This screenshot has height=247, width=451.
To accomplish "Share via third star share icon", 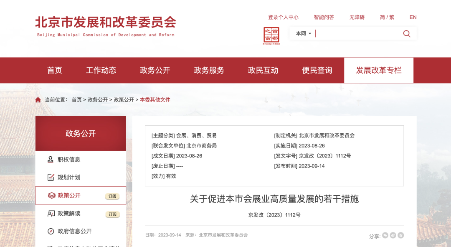I will pyautogui.click(x=400, y=235).
